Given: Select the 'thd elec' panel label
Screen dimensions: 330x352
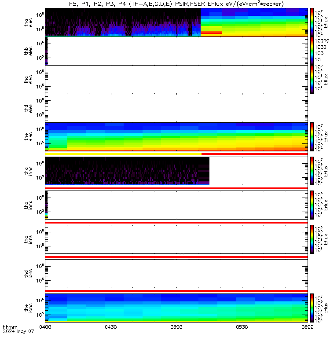Looking at the screenshot, I should click(28, 108).
